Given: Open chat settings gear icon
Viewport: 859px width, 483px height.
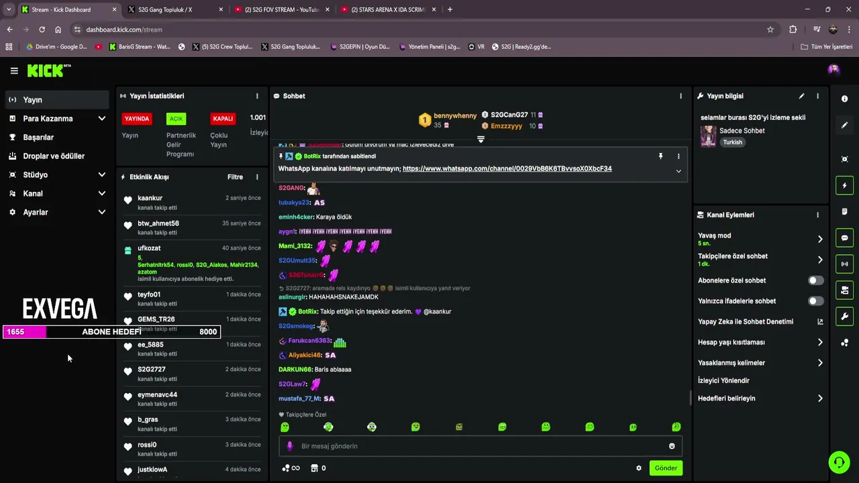Looking at the screenshot, I should click(639, 468).
